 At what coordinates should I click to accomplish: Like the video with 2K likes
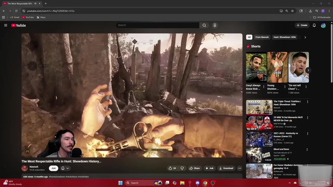coord(172,168)
